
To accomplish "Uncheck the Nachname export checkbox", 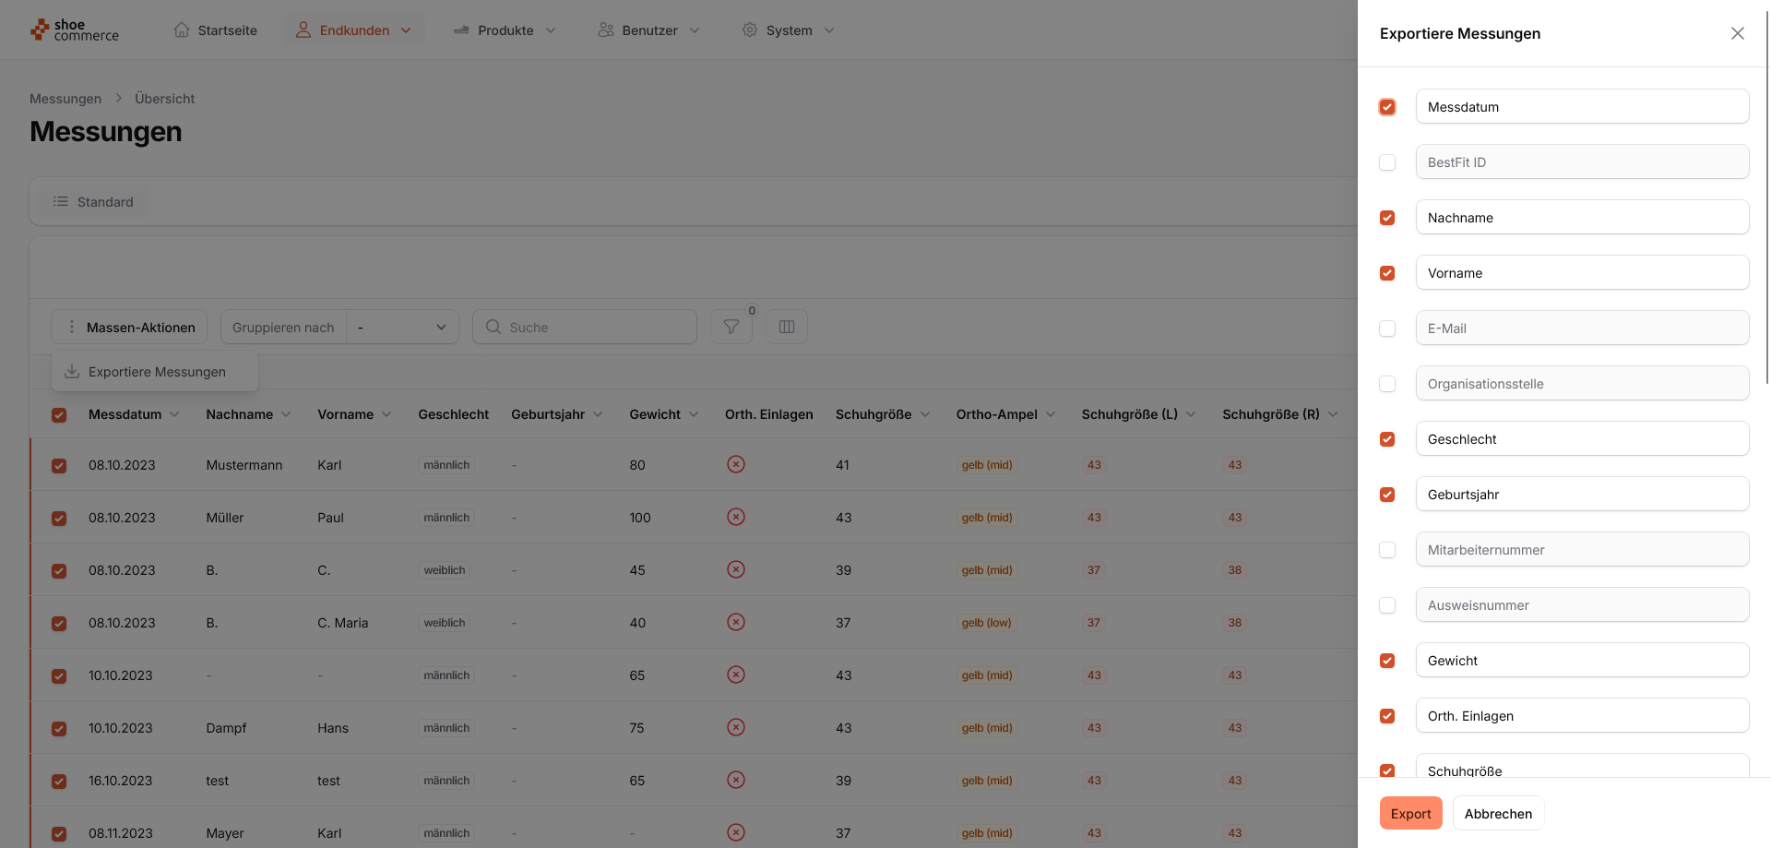I will 1386,218.
